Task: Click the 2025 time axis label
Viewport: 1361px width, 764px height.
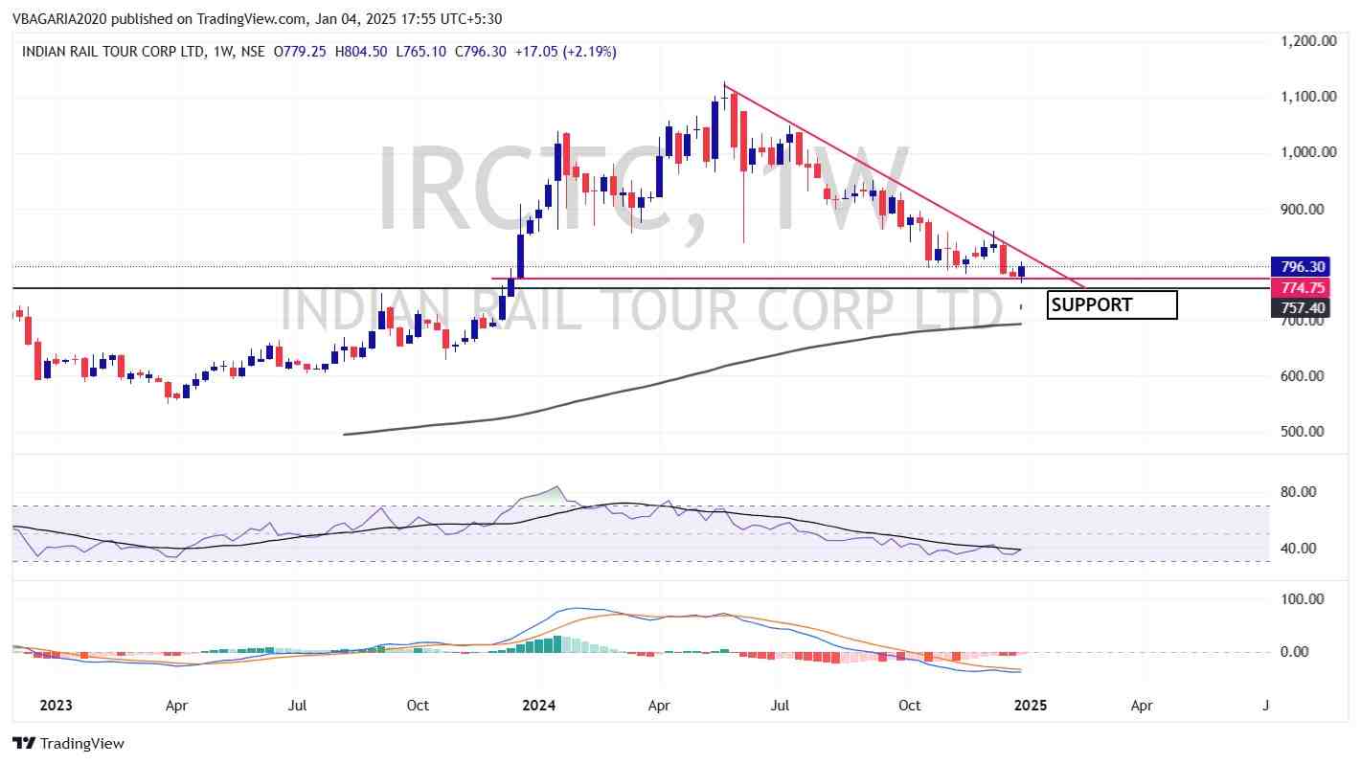Action: 1031,706
